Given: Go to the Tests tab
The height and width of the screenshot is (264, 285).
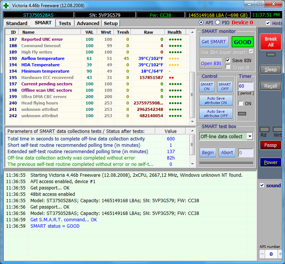Looking at the screenshot, I should pyautogui.click(x=65, y=23).
